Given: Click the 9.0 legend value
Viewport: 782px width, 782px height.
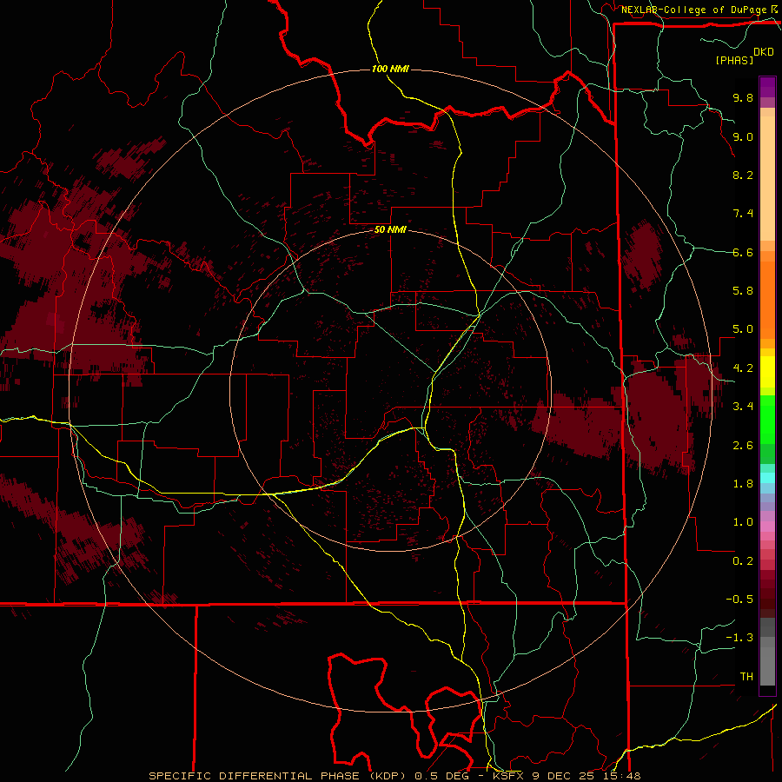Looking at the screenshot, I should point(743,136).
